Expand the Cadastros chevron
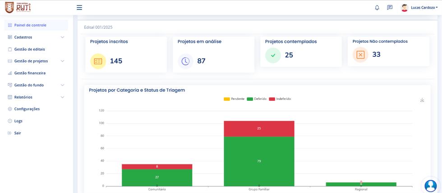The image size is (442, 193). click(x=63, y=37)
